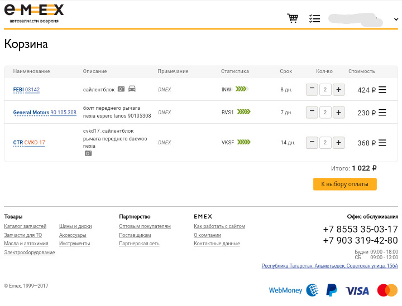
Task: Increase quantity for General Motors 90 105 308
Action: click(338, 113)
